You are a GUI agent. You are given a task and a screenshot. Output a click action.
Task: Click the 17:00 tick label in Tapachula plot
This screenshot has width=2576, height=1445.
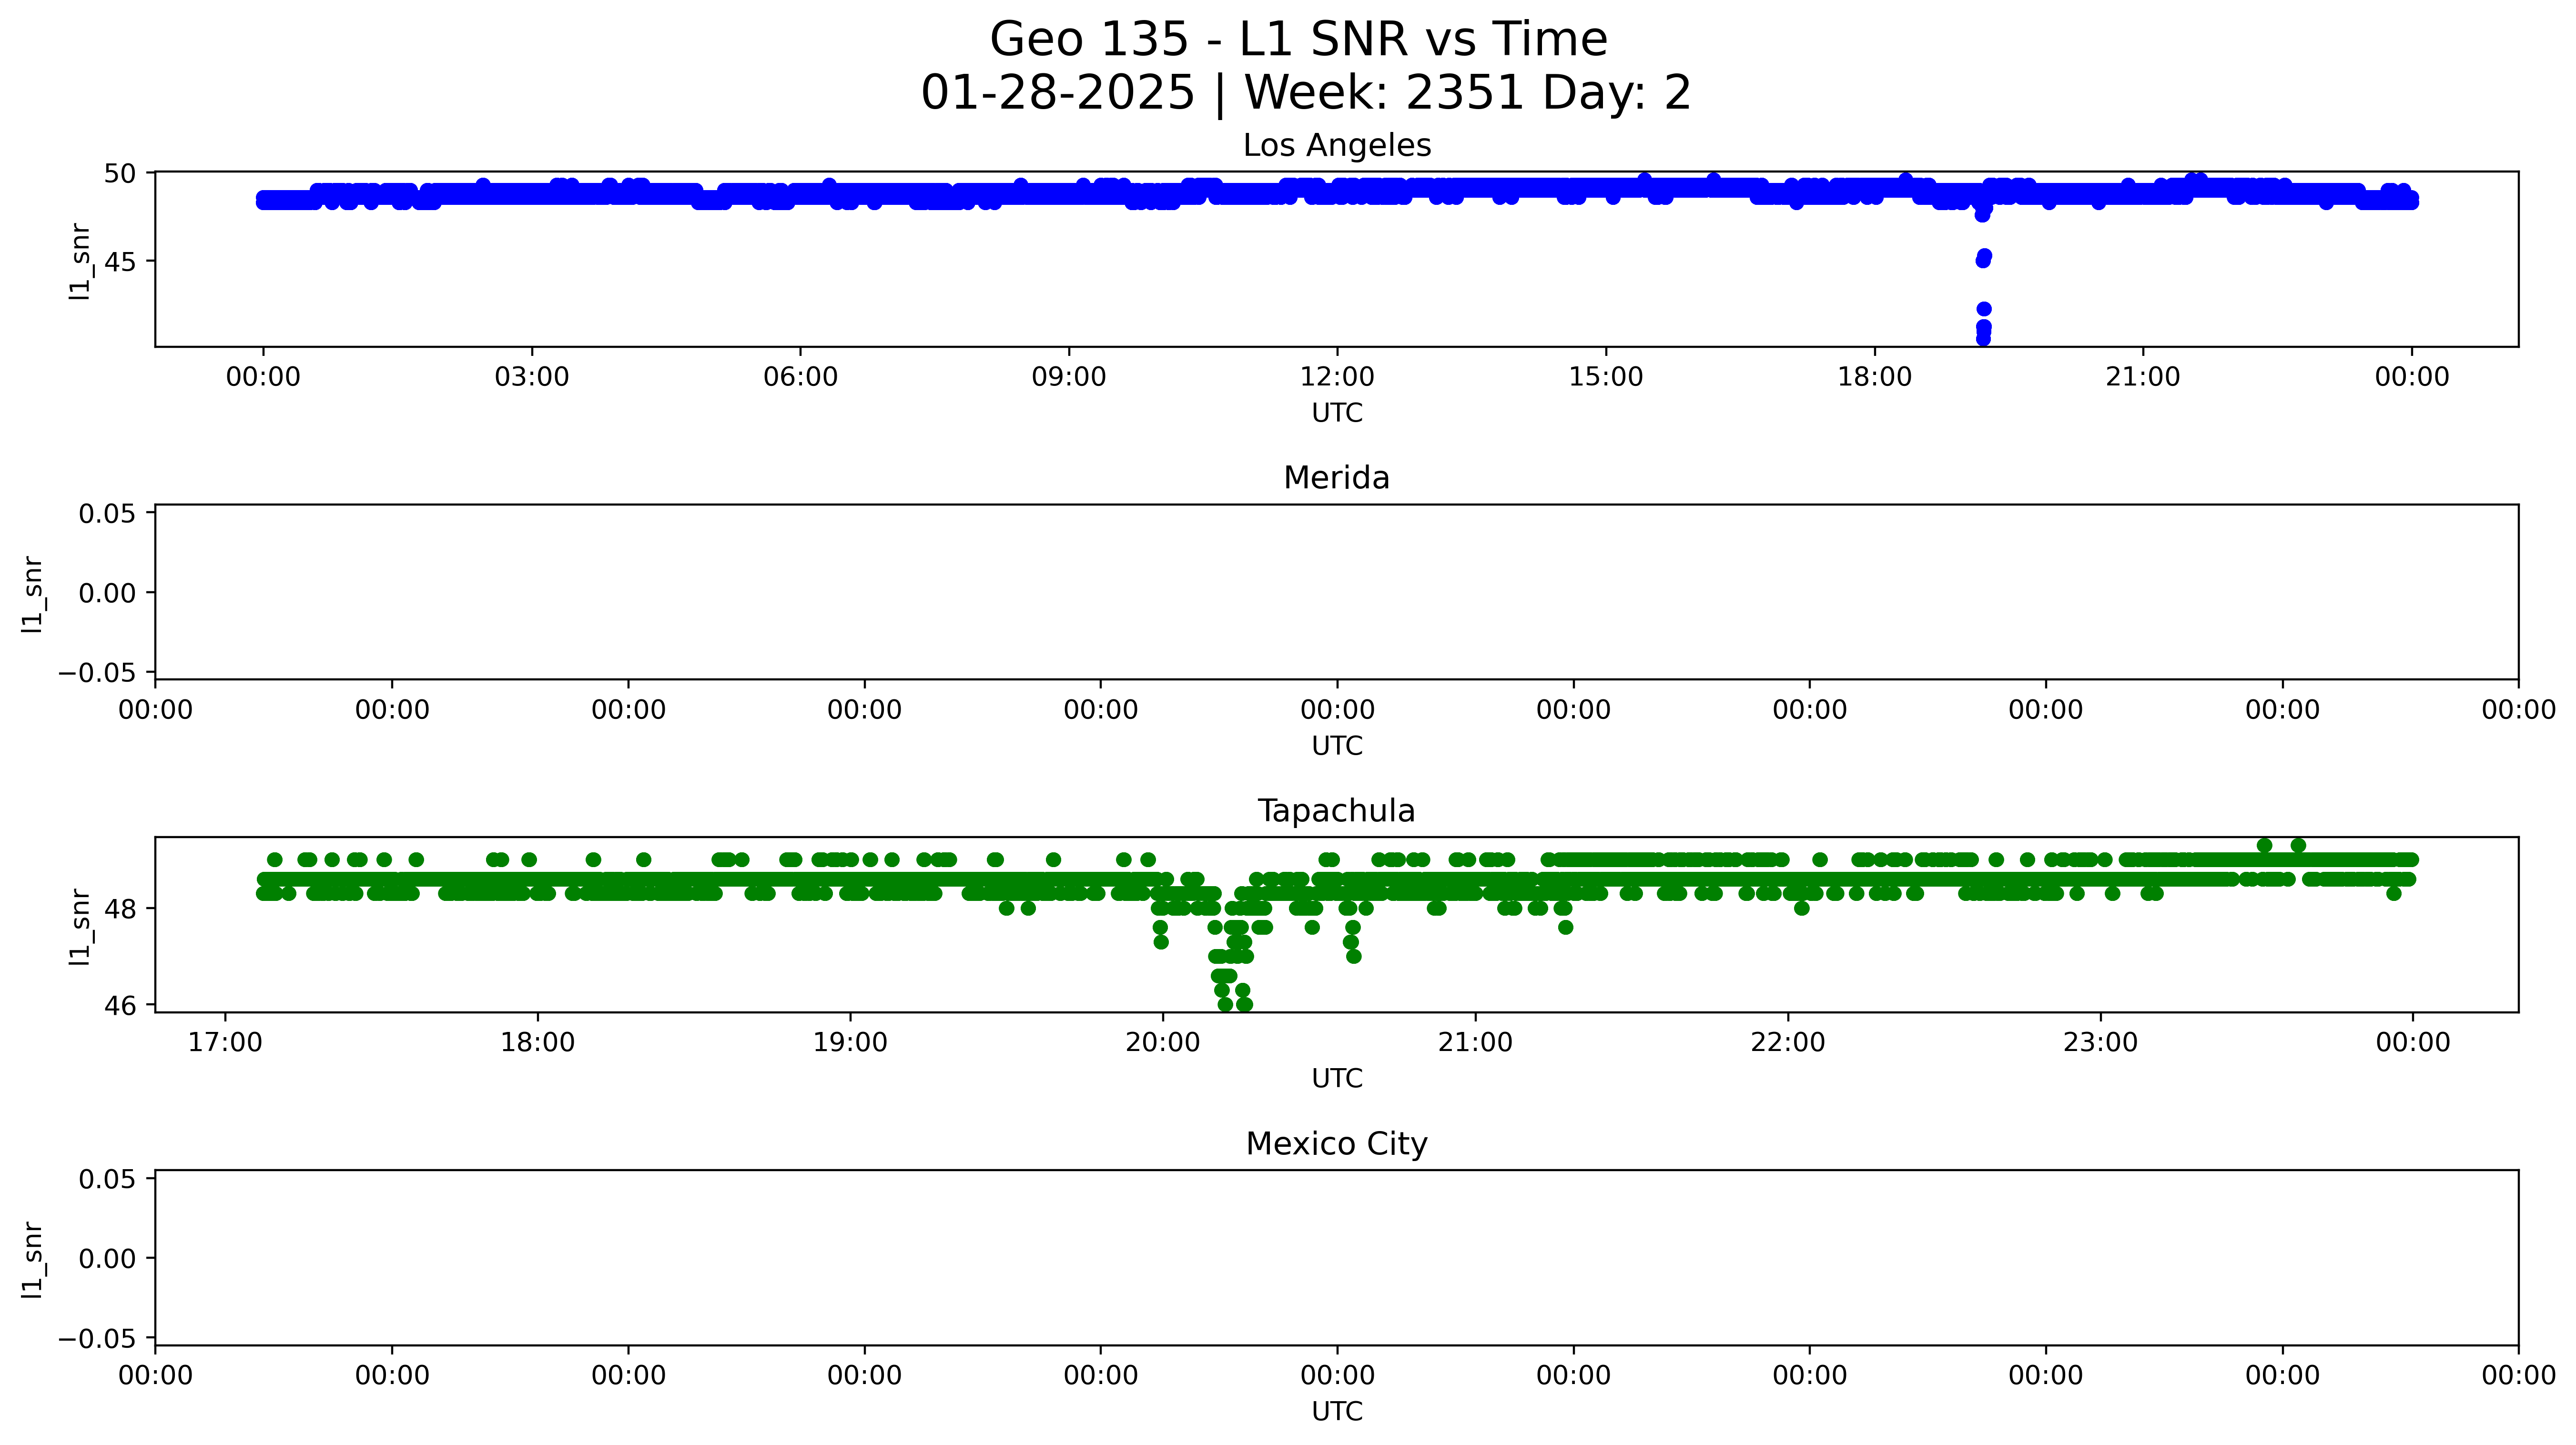(225, 1043)
